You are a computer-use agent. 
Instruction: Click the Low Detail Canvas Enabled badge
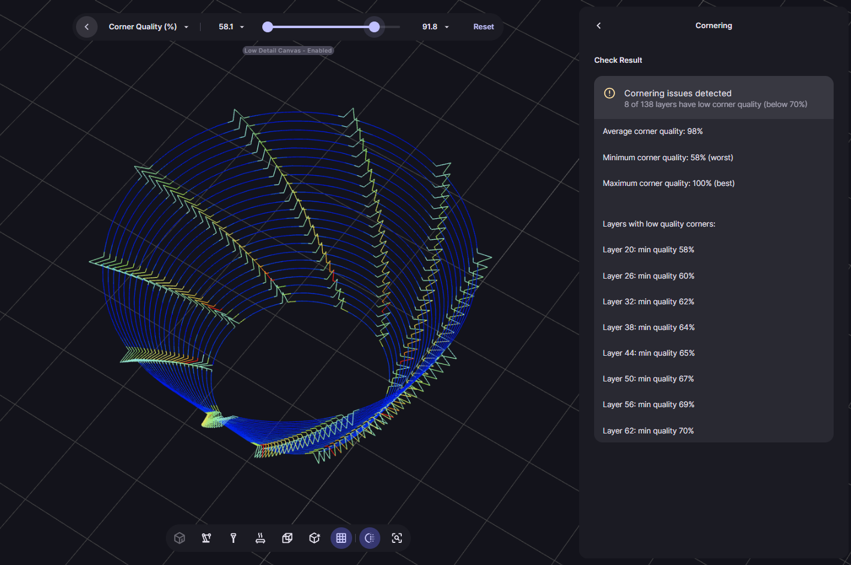pyautogui.click(x=288, y=51)
